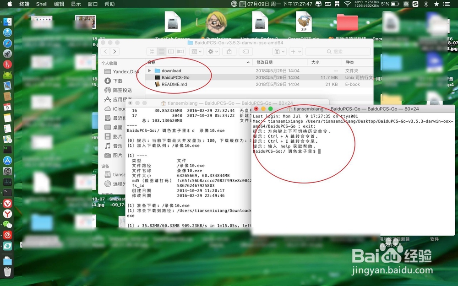The image size is (458, 286).
Task: Click the Finder edit tags button
Action: (x=245, y=51)
